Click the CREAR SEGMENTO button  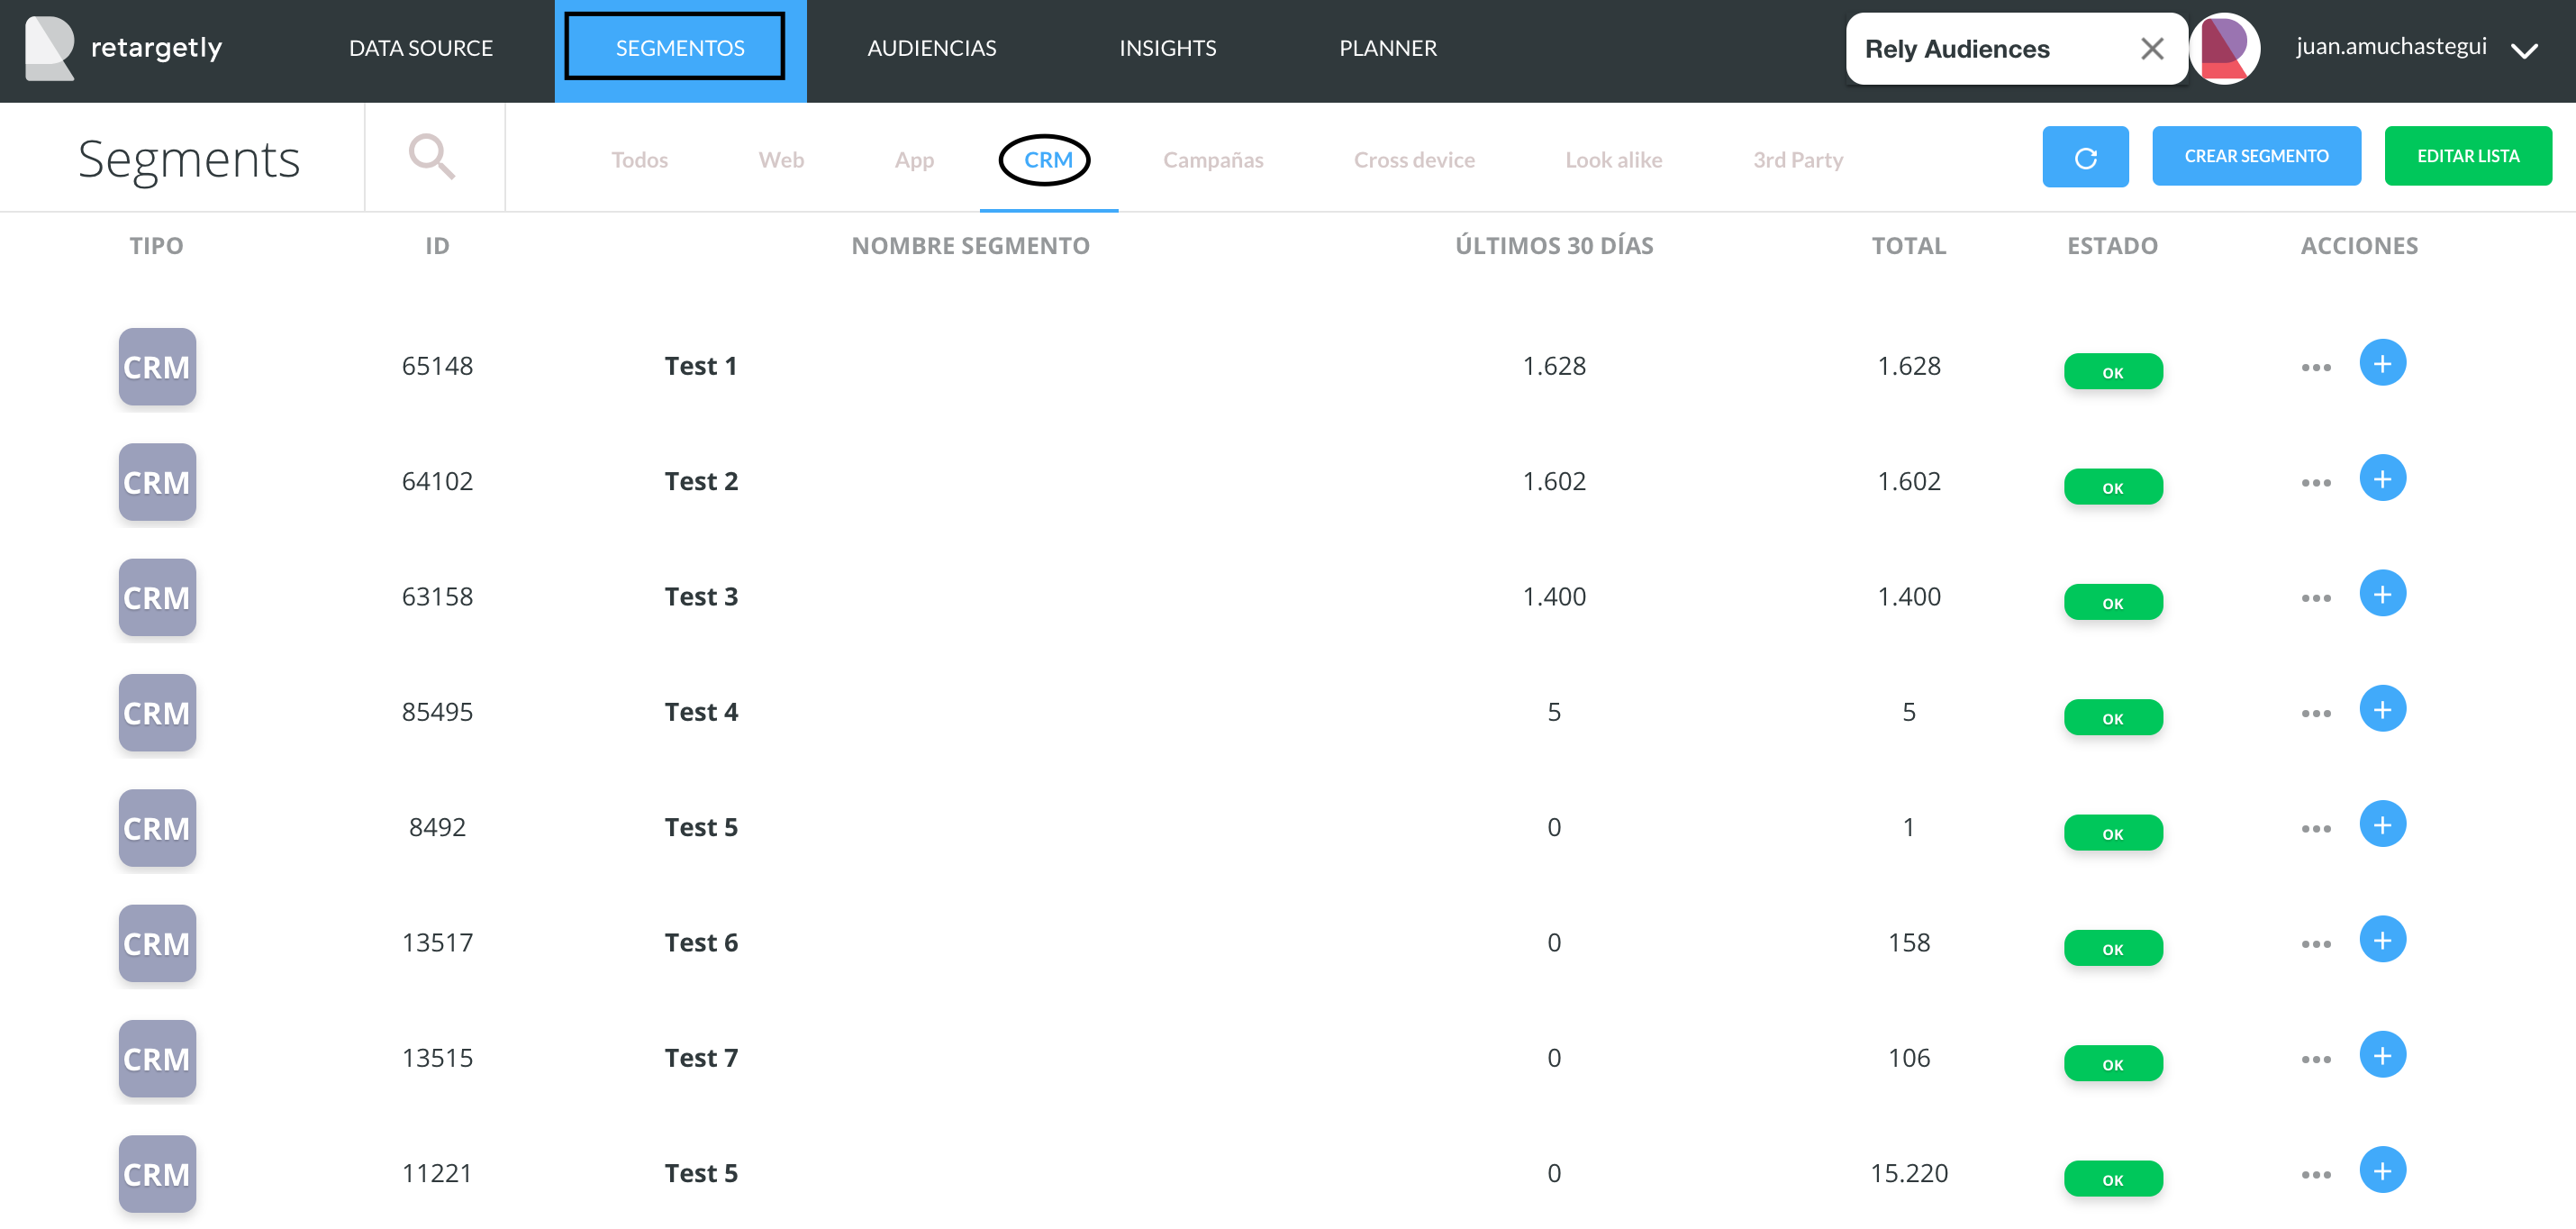click(x=2256, y=156)
